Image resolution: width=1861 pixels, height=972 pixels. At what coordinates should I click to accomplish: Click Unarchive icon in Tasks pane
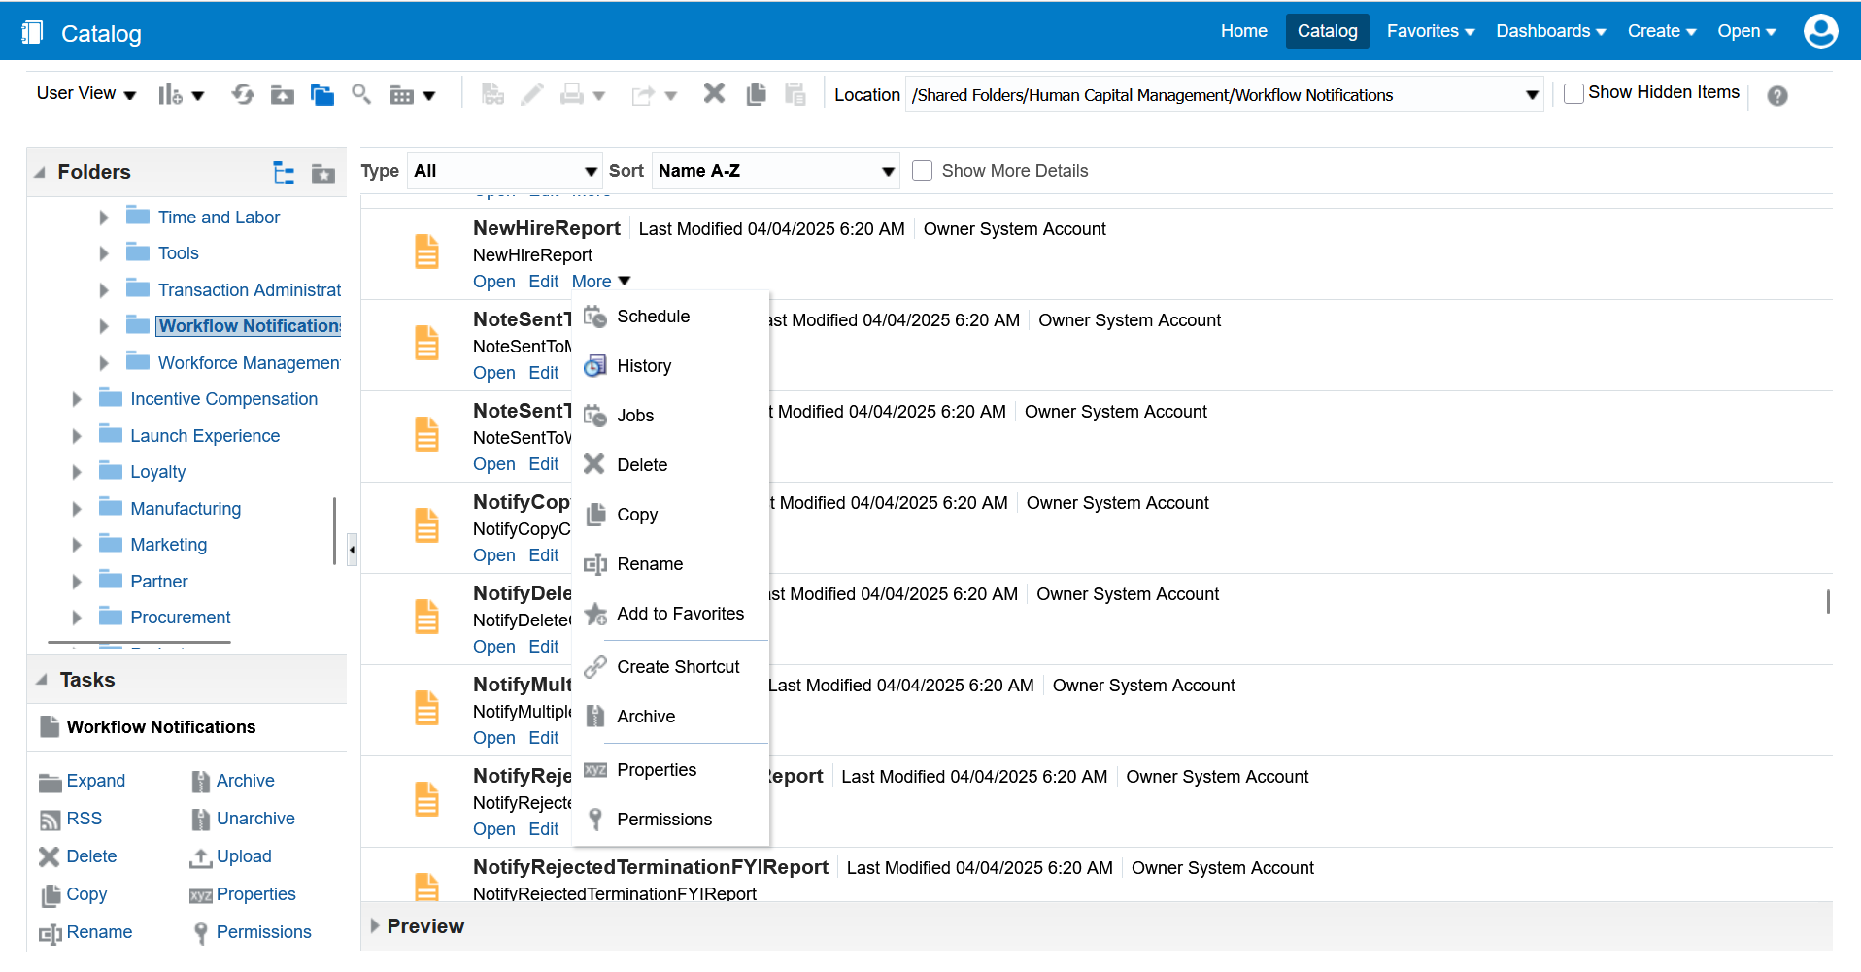coord(200,820)
